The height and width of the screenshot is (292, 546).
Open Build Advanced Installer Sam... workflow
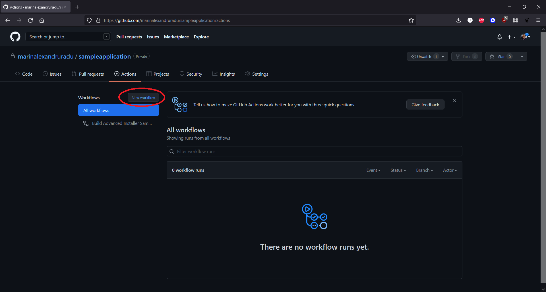point(119,123)
